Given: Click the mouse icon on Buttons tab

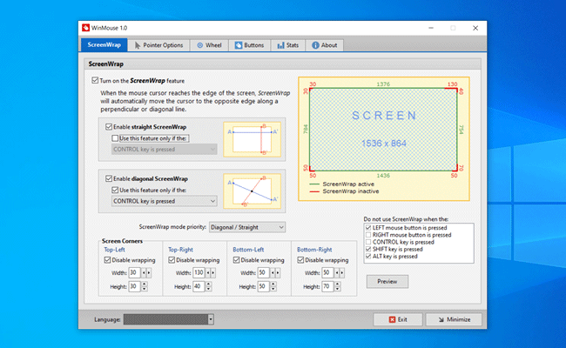Looking at the screenshot, I should point(239,45).
